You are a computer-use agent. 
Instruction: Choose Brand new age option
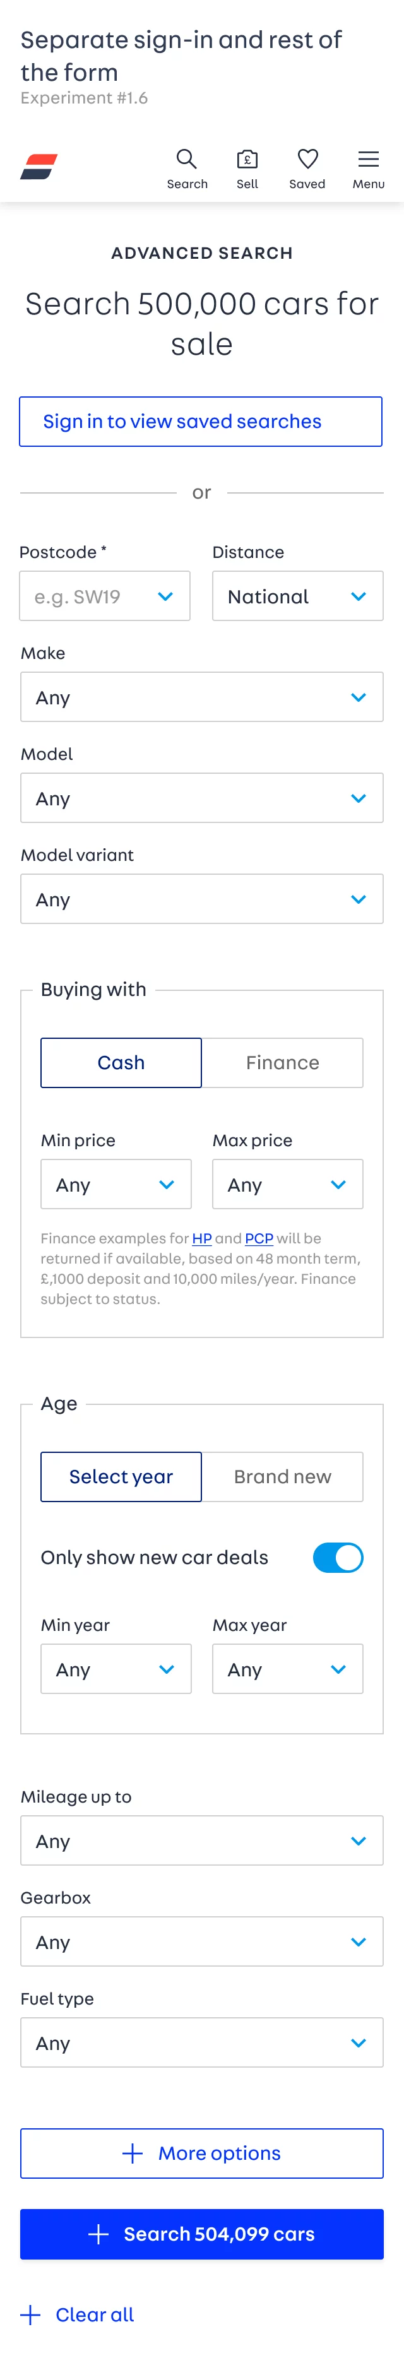click(x=282, y=1476)
